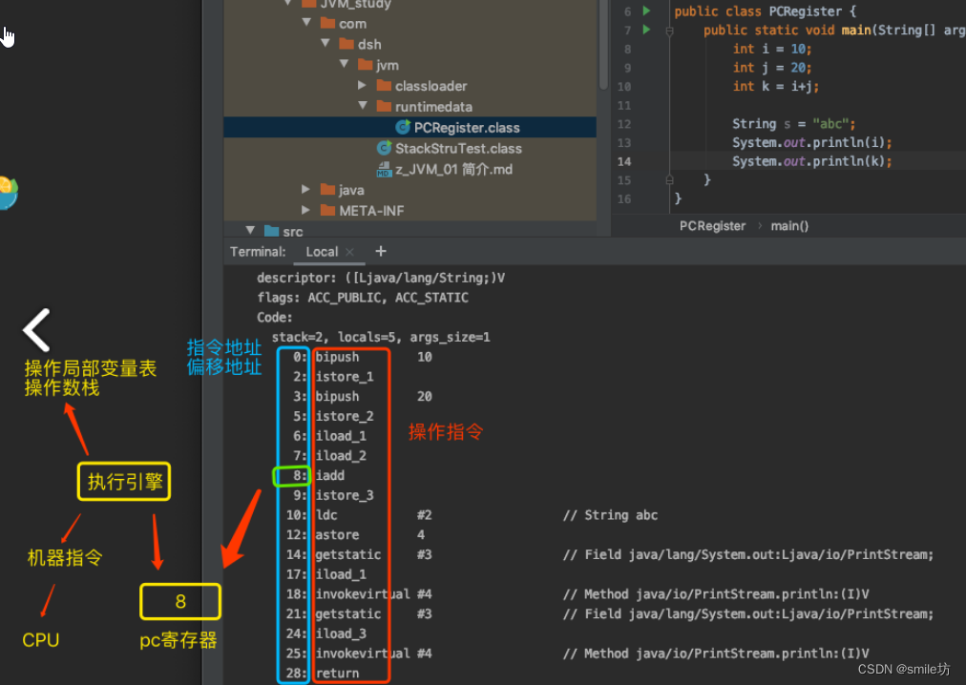Click the iadd instruction in terminal output
The image size is (966, 685).
point(329,475)
